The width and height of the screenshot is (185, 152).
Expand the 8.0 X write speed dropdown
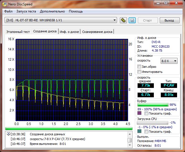pyautogui.click(x=169, y=61)
